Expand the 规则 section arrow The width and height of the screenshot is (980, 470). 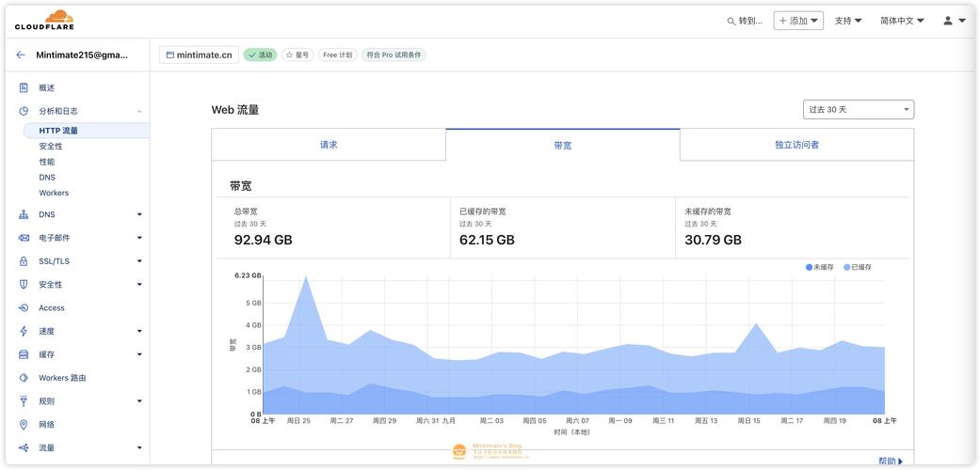(x=139, y=401)
